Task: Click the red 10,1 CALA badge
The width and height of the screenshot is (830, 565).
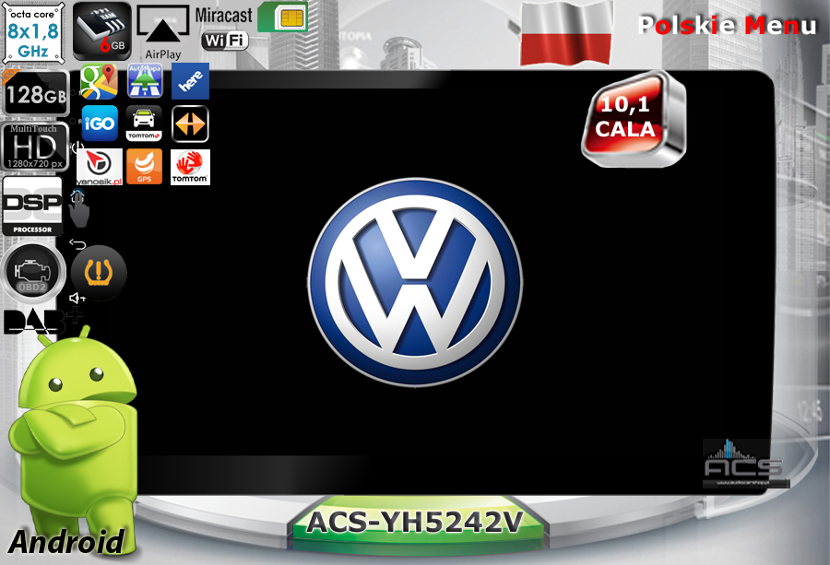Action: (x=633, y=119)
